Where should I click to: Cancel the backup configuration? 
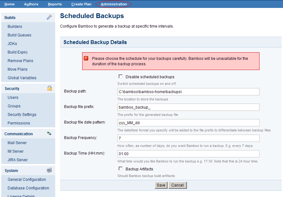tap(177, 185)
